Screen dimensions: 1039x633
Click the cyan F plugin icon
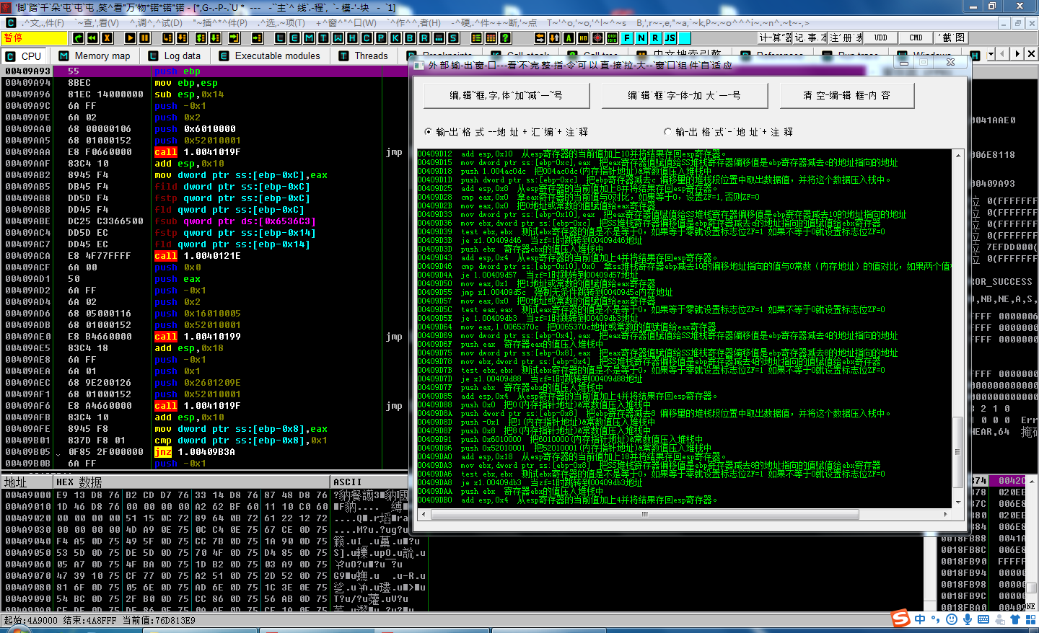[626, 37]
